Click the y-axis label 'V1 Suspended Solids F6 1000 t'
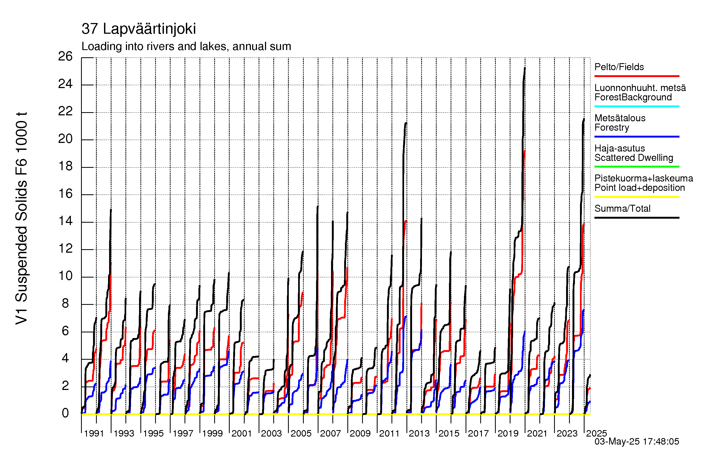 tap(22, 218)
